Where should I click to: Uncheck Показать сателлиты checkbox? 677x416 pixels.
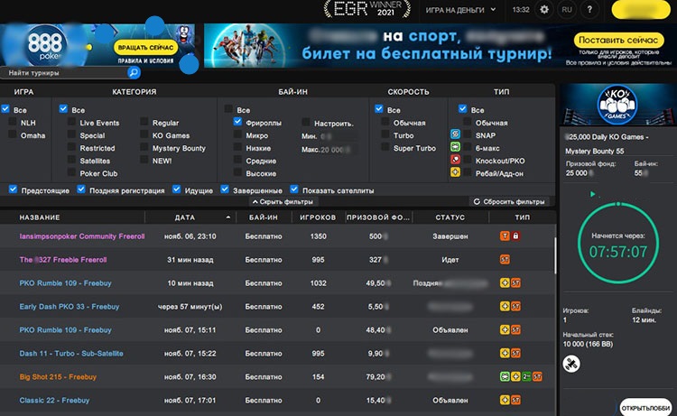tap(294, 189)
